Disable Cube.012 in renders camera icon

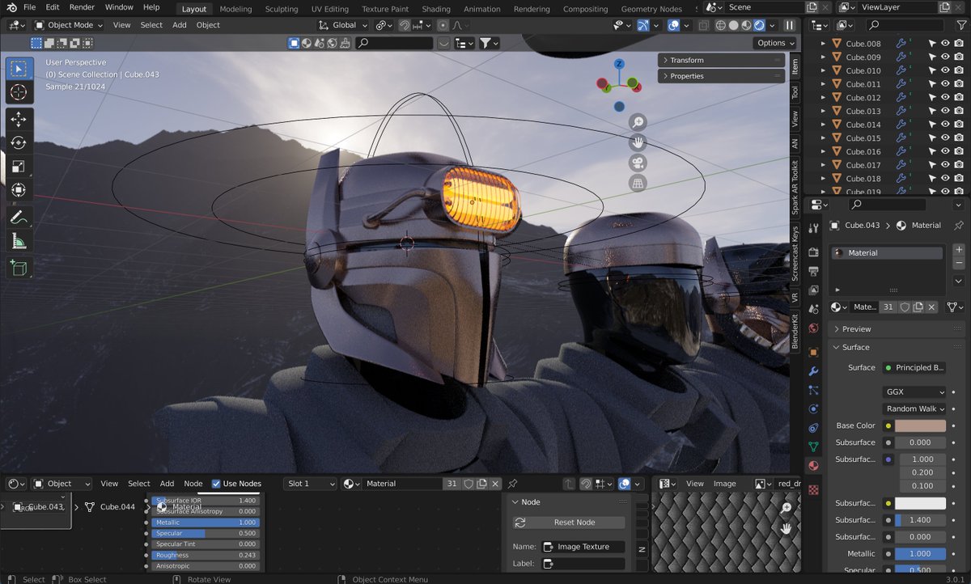pos(958,97)
